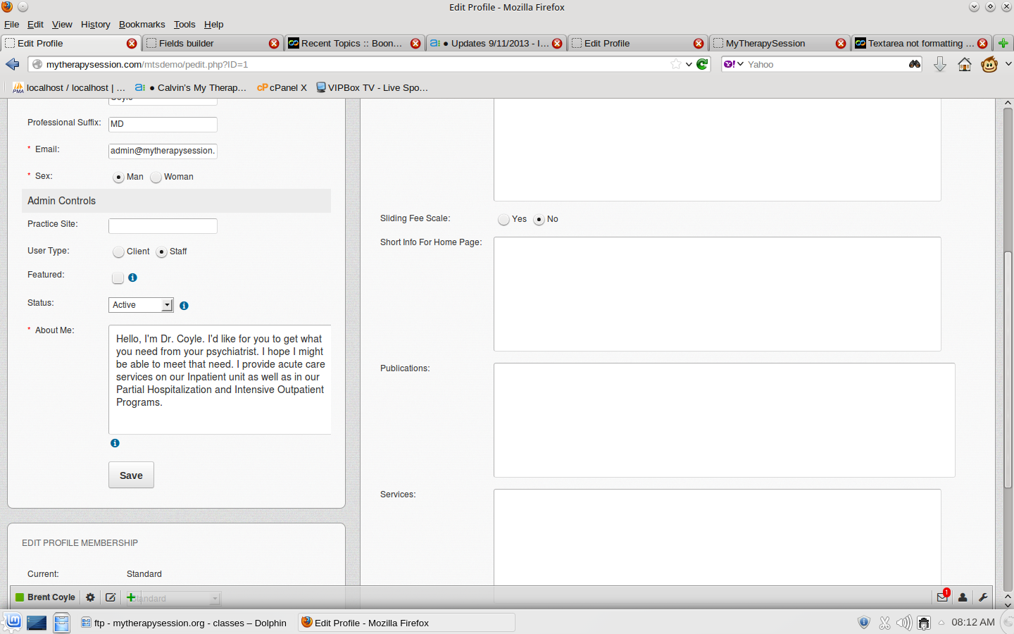Click the downloads arrow icon
The height and width of the screenshot is (634, 1014).
click(939, 65)
